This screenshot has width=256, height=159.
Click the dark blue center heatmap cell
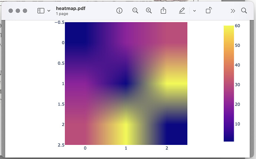click(126, 84)
